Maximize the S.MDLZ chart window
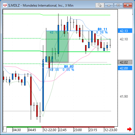Viewport: 135px width, 135px height. tap(118, 5)
